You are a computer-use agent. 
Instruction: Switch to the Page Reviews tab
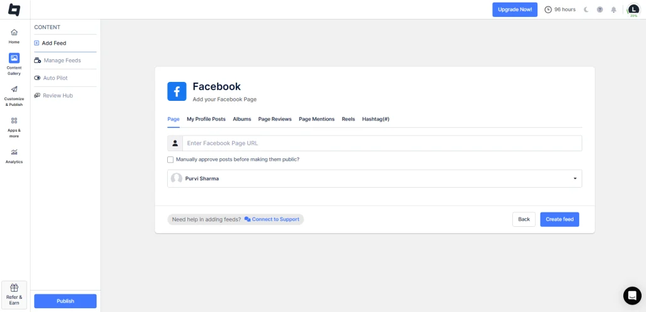tap(274, 119)
